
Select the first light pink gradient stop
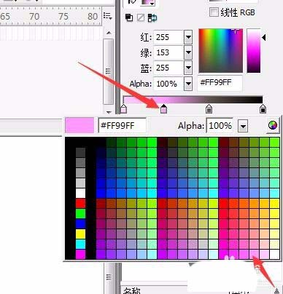pos(123,108)
